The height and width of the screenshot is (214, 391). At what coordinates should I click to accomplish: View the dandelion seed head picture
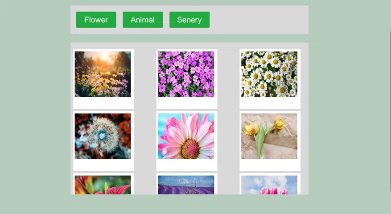pyautogui.click(x=103, y=136)
